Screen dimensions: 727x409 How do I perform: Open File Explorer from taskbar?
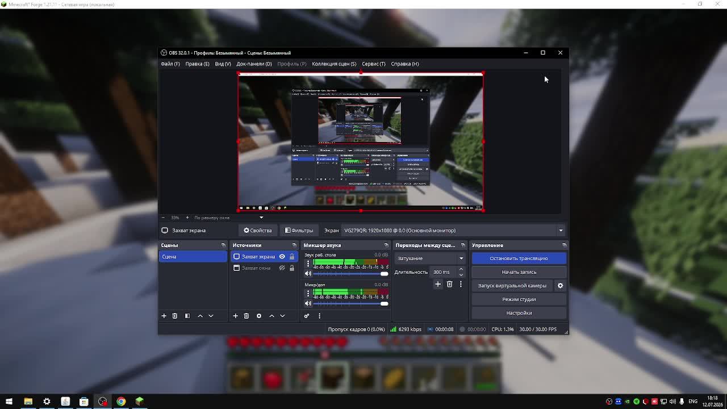tap(28, 402)
